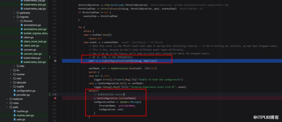Open convert_test.go in the project tree
Image resolution: width=282 pixels, height=122 pixels.
[33, 54]
